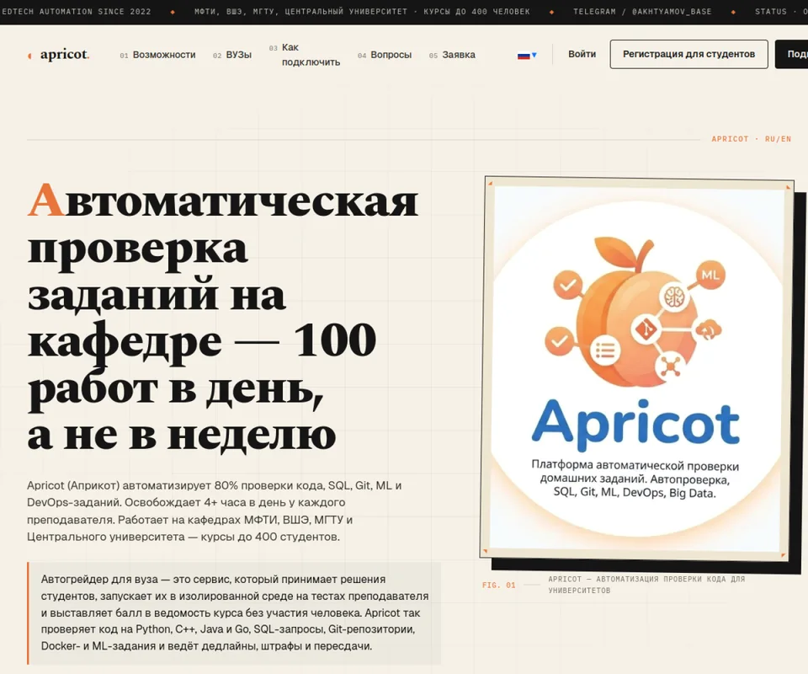The width and height of the screenshot is (808, 674).
Task: Click the lower checkmark bubble in illustration
Action: pyautogui.click(x=561, y=341)
